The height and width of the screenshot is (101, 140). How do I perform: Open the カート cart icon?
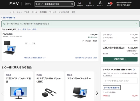point(109,4)
